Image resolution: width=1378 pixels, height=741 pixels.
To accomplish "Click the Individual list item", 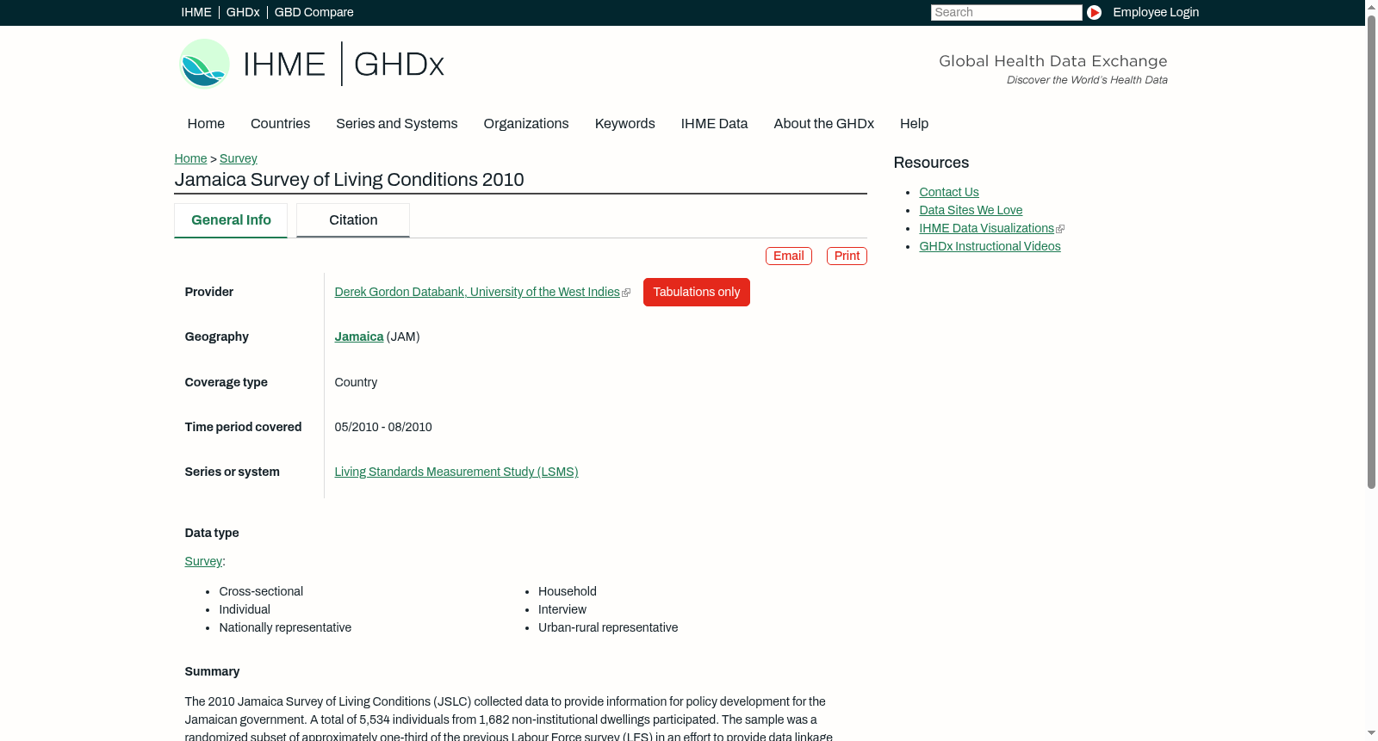I will click(245, 609).
